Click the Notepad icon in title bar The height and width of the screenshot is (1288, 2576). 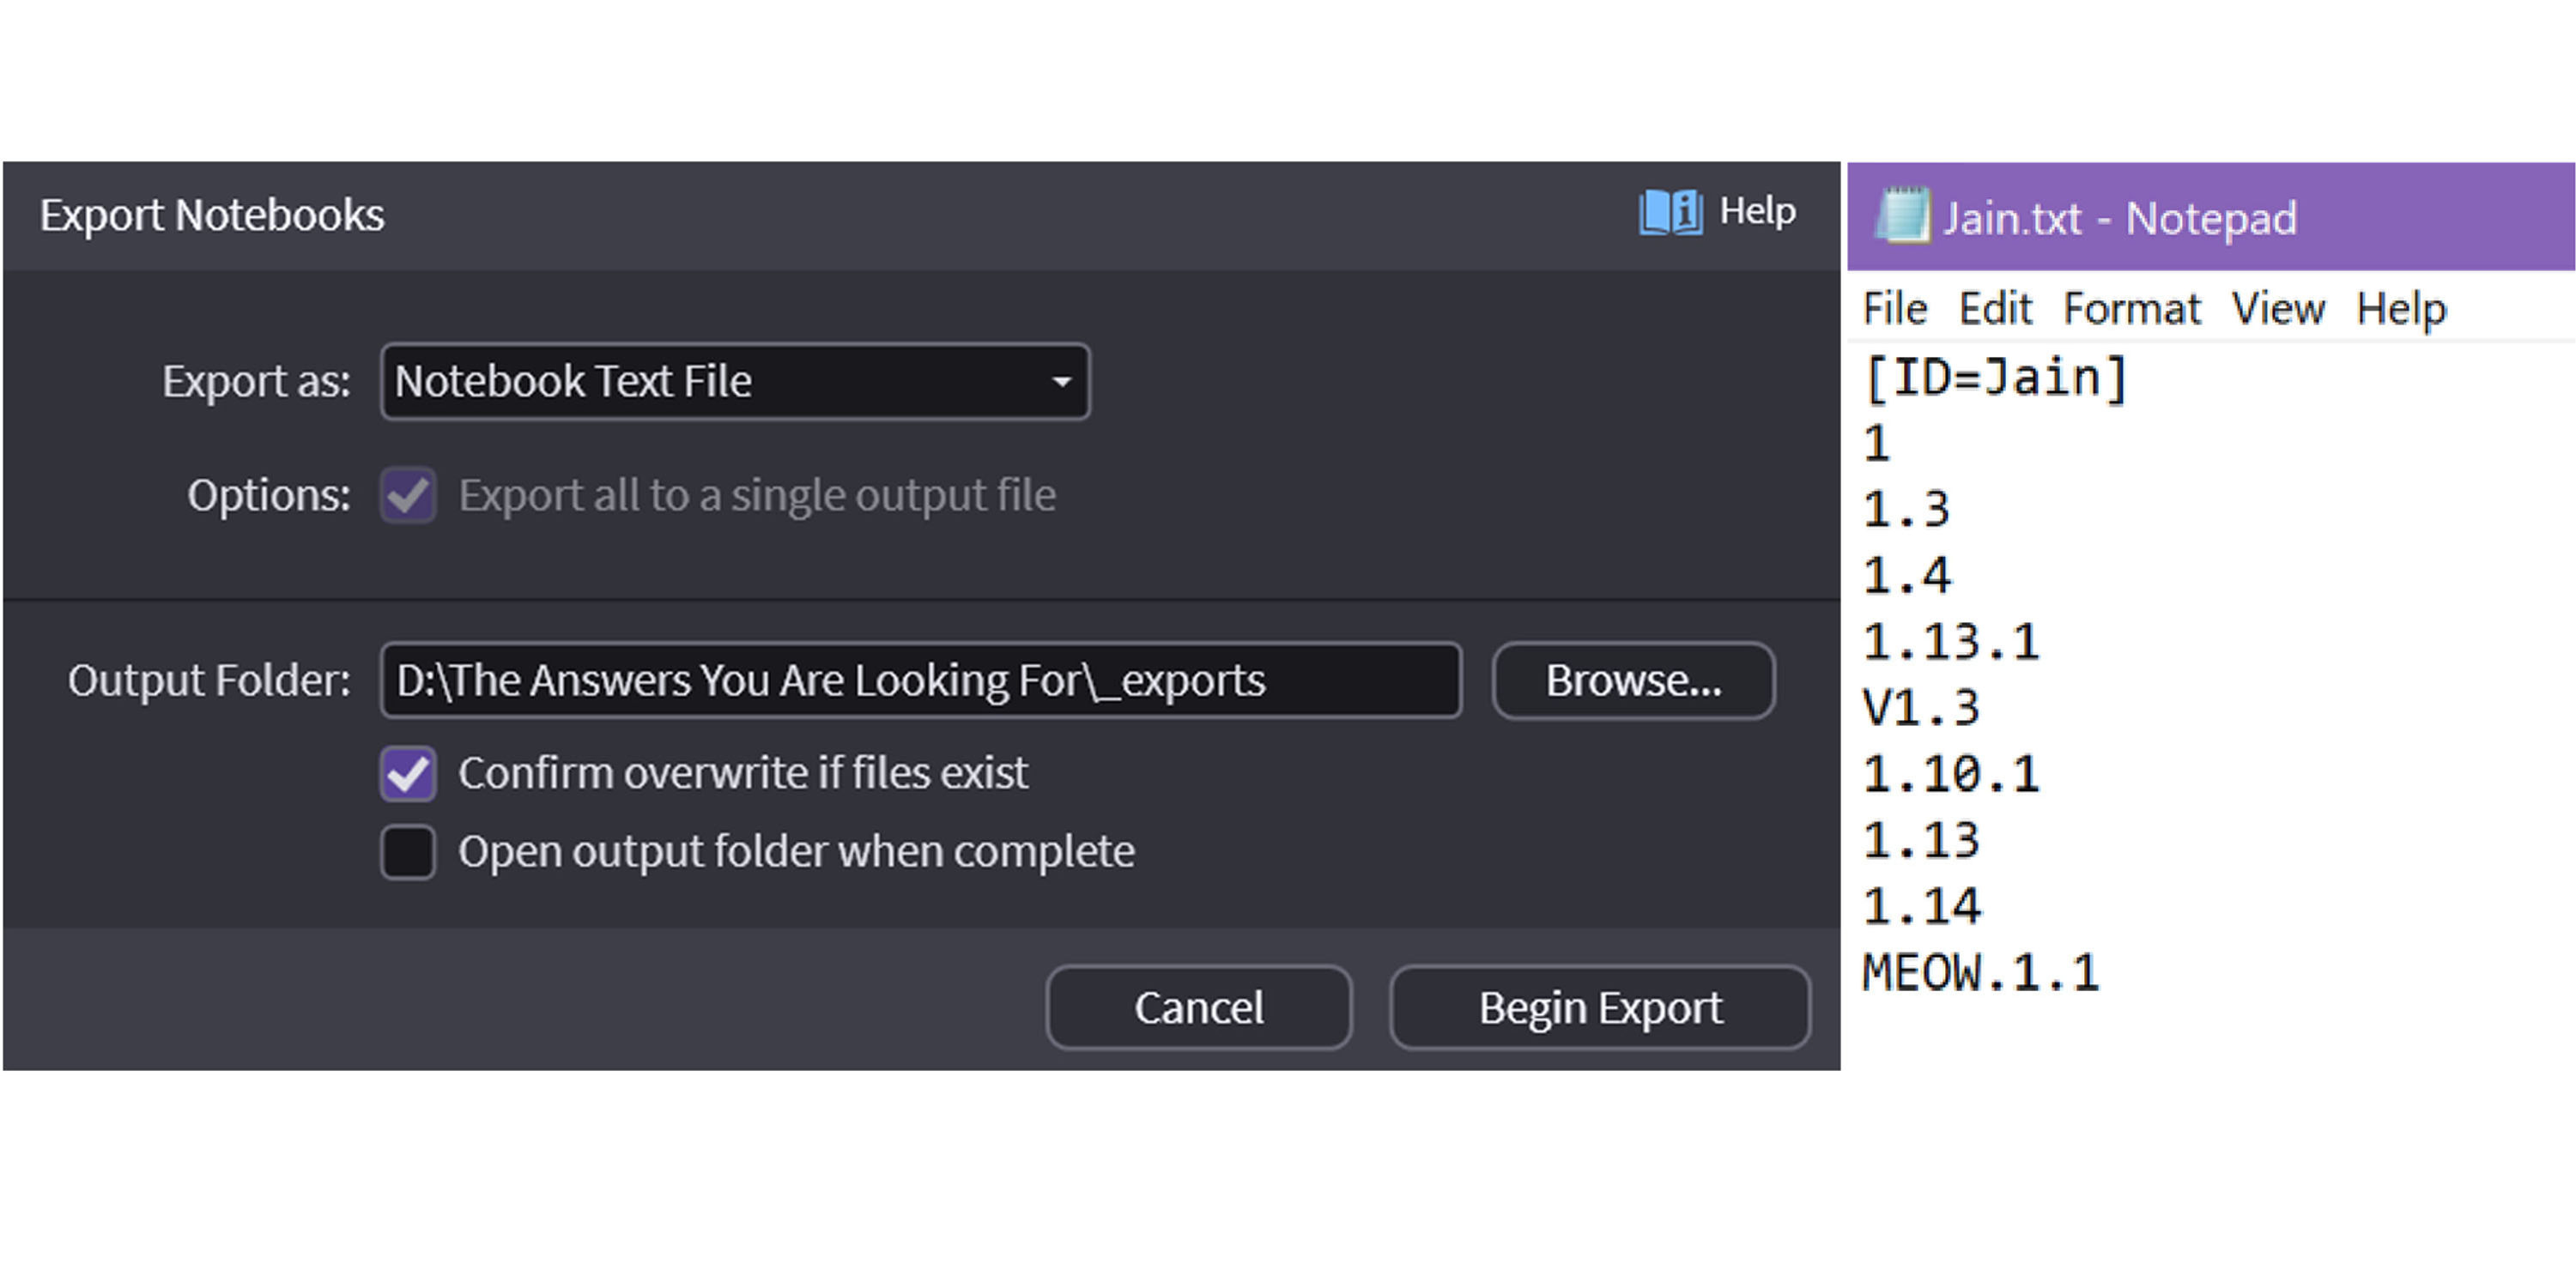(1904, 216)
